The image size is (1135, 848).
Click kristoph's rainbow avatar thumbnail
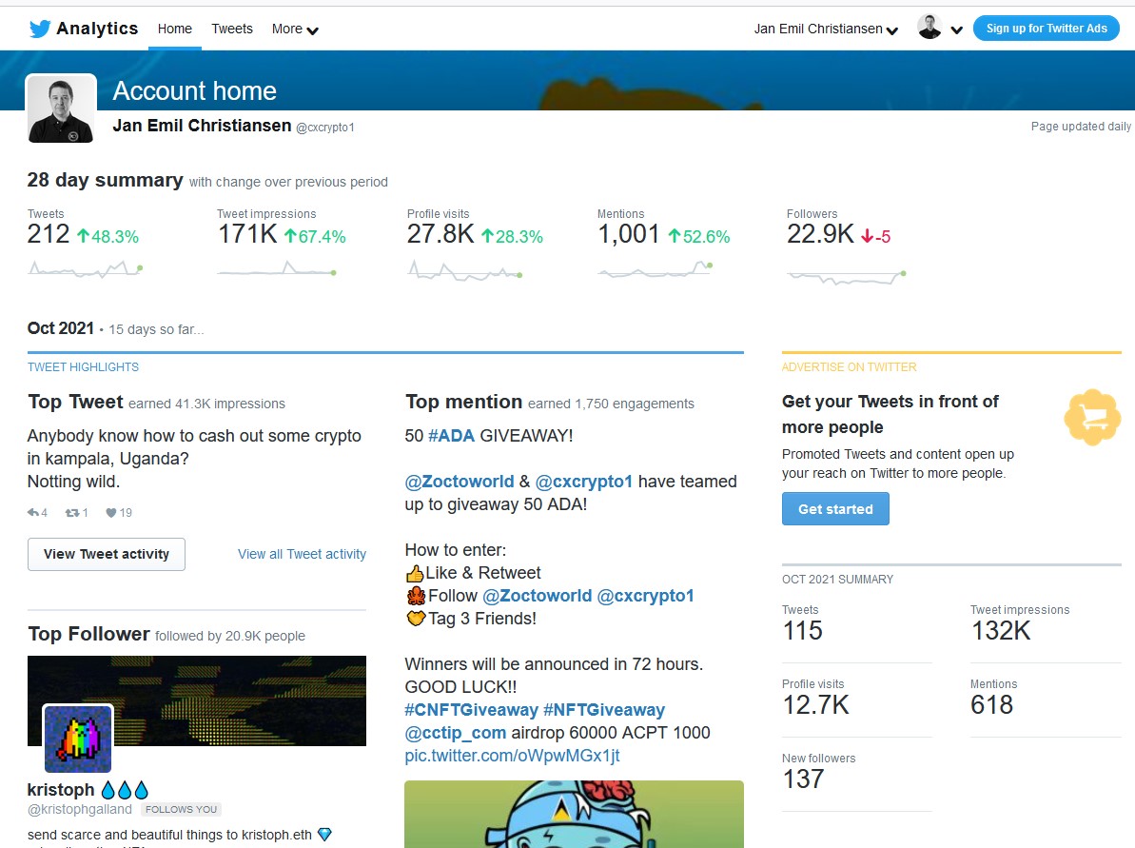78,739
